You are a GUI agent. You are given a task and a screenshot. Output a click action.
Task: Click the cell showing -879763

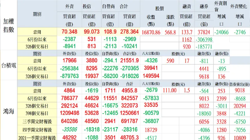(x=69, y=76)
